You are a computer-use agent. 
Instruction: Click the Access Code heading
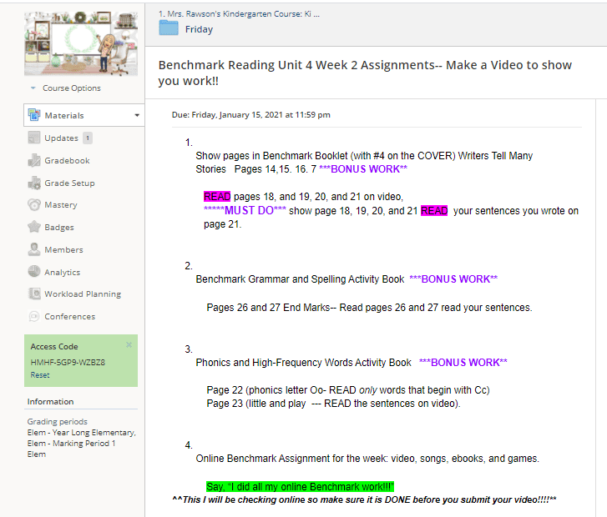point(54,346)
